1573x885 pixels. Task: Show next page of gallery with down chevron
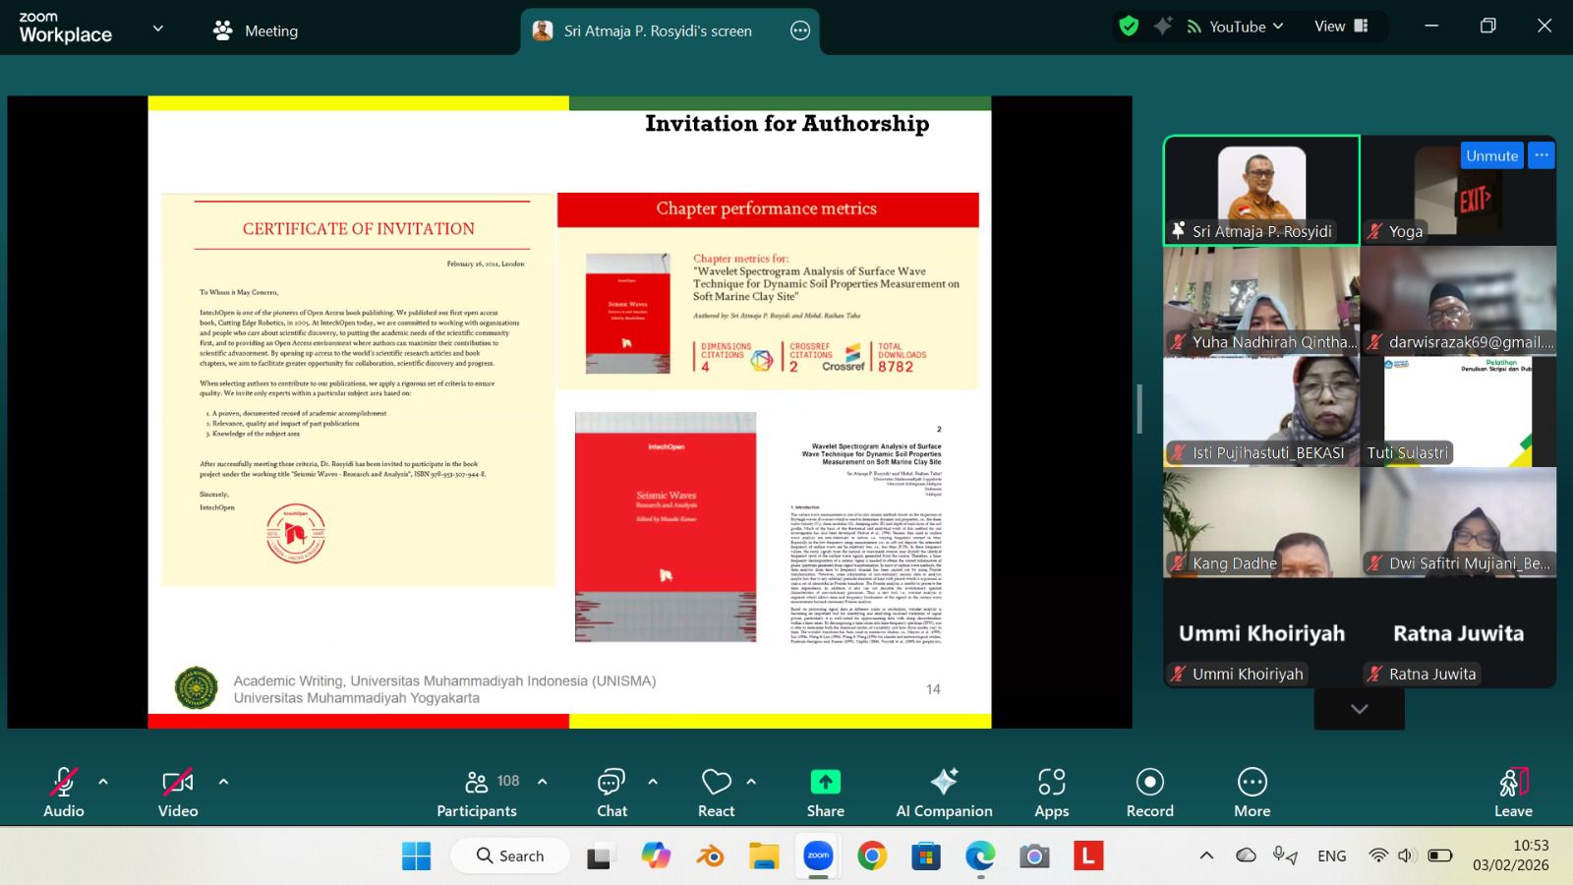1359,709
